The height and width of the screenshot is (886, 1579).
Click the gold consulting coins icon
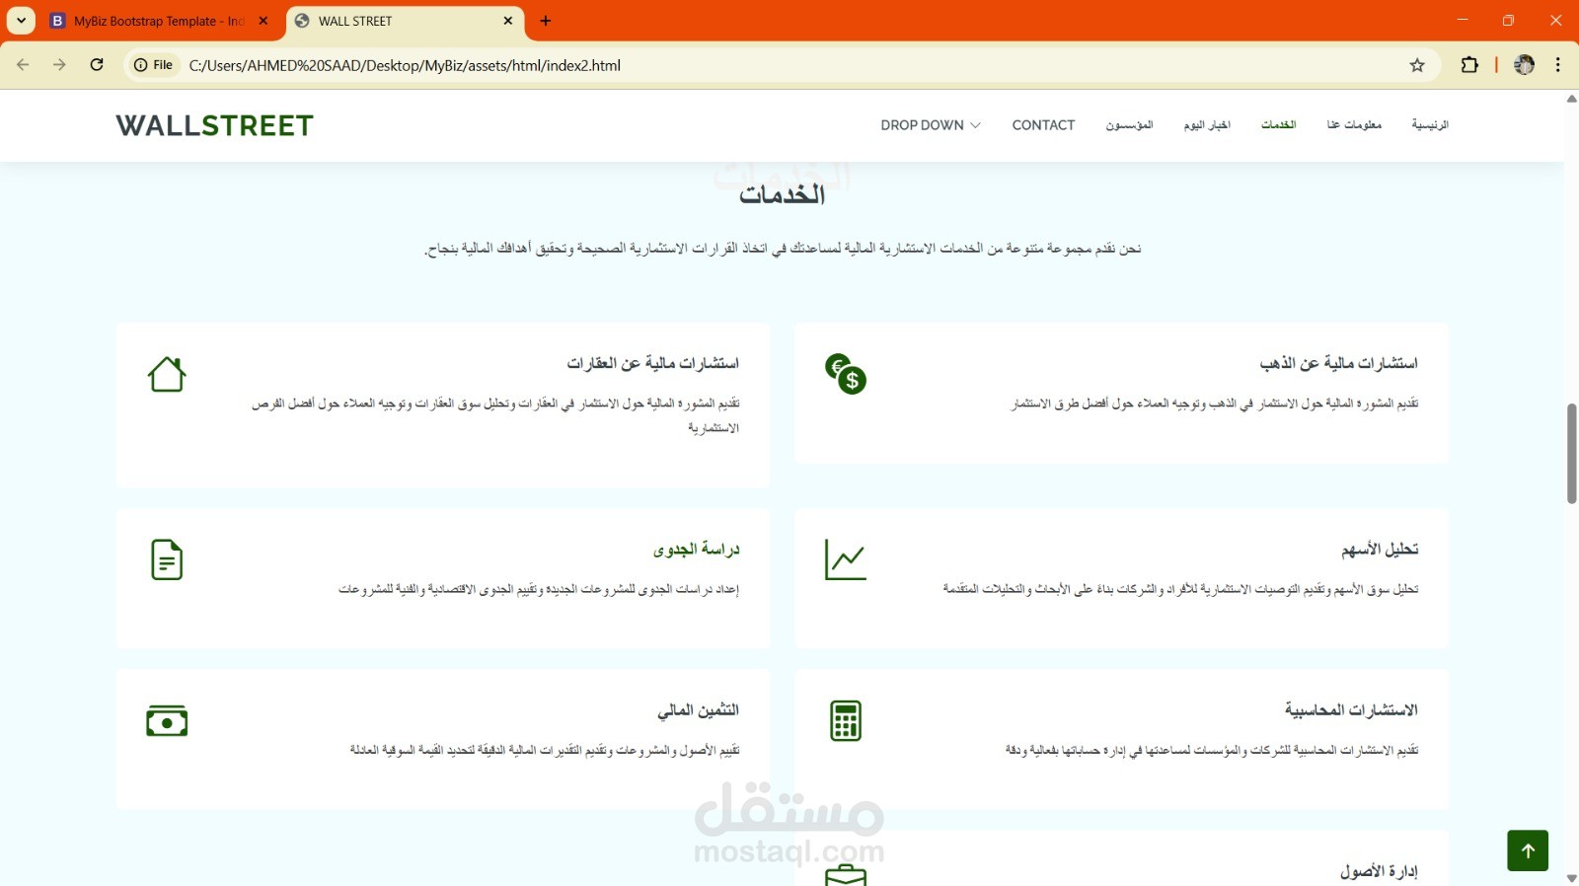846,374
